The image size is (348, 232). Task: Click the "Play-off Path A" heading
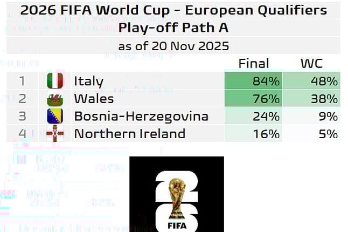[173, 28]
